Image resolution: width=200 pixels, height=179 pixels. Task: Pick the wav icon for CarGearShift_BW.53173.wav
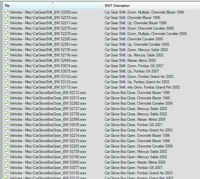pos(7,87)
